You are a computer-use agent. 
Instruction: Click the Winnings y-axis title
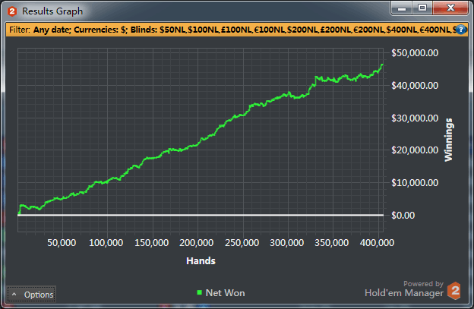pos(448,140)
